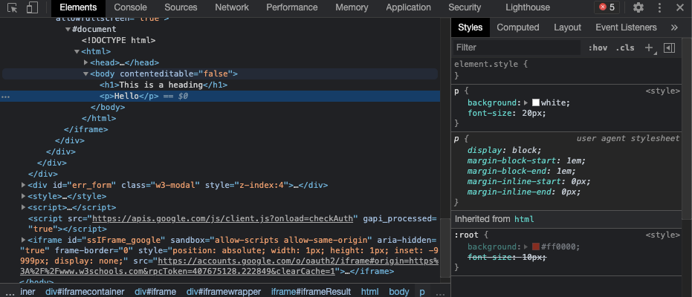
Task: Select the Elements tab
Action: 78,7
